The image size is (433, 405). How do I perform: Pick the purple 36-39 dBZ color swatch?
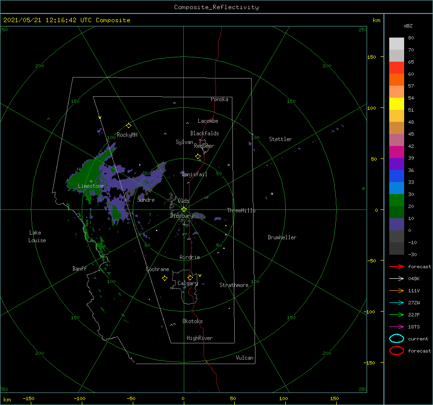point(396,164)
